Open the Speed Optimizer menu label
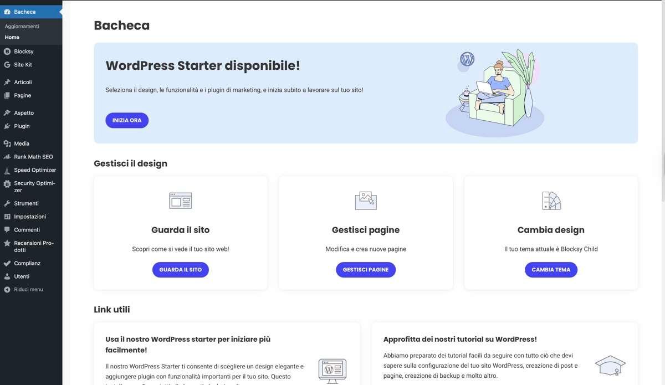The image size is (665, 385). point(35,170)
